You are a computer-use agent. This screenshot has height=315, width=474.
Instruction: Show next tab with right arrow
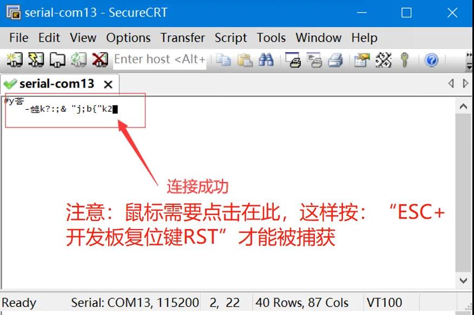(x=465, y=83)
